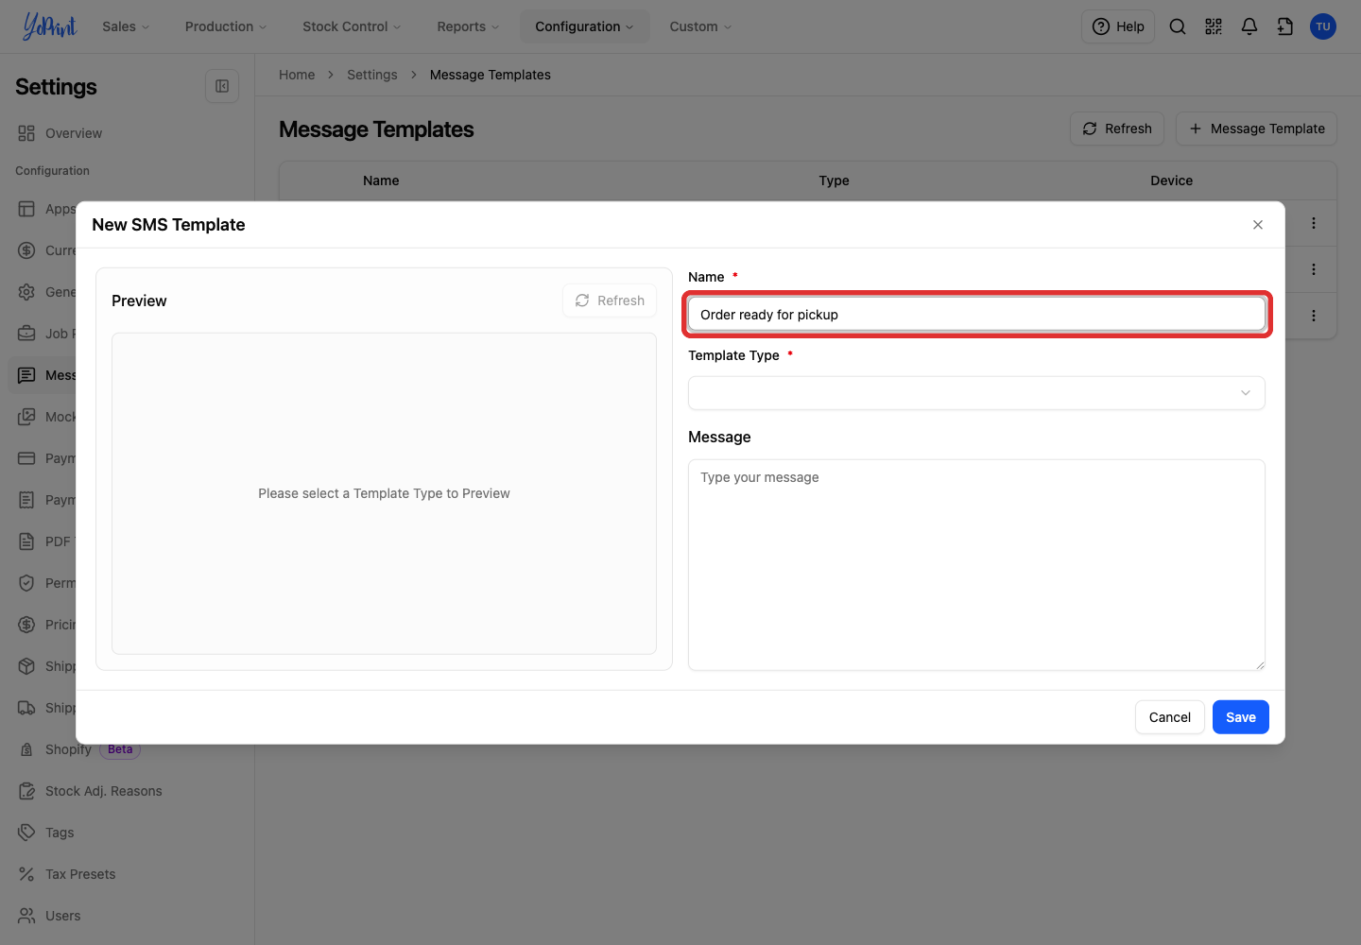This screenshot has width=1361, height=945.
Task: Cancel the new SMS template dialog
Action: pos(1170,717)
